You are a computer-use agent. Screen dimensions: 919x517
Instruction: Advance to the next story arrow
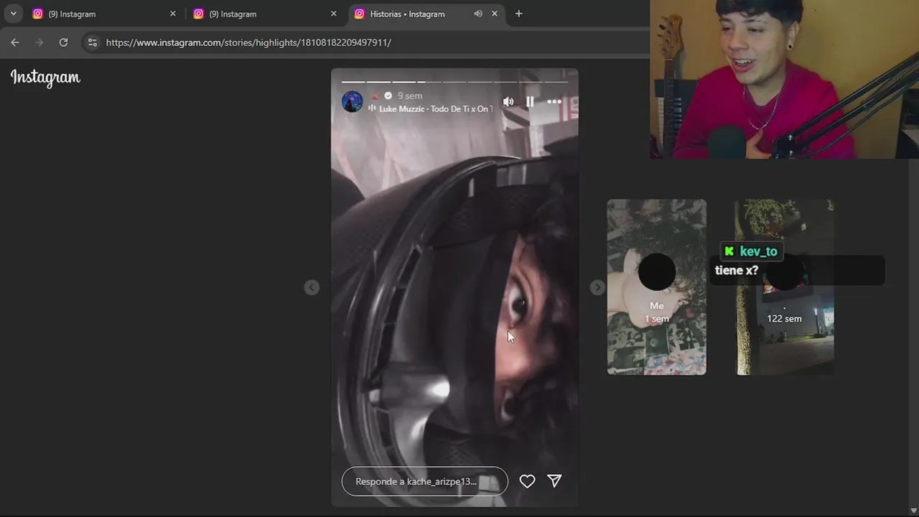click(x=597, y=287)
